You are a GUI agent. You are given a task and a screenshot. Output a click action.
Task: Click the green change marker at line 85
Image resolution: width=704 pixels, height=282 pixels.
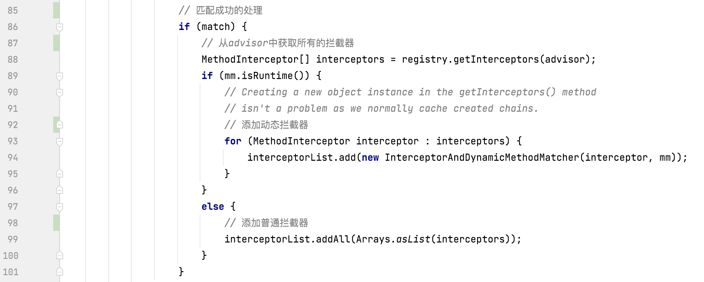(x=56, y=10)
